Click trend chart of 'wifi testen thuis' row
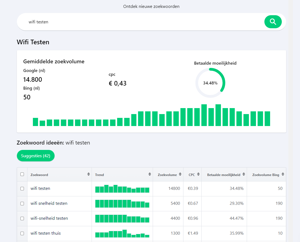Screen dimensions: 300x242 122,233
